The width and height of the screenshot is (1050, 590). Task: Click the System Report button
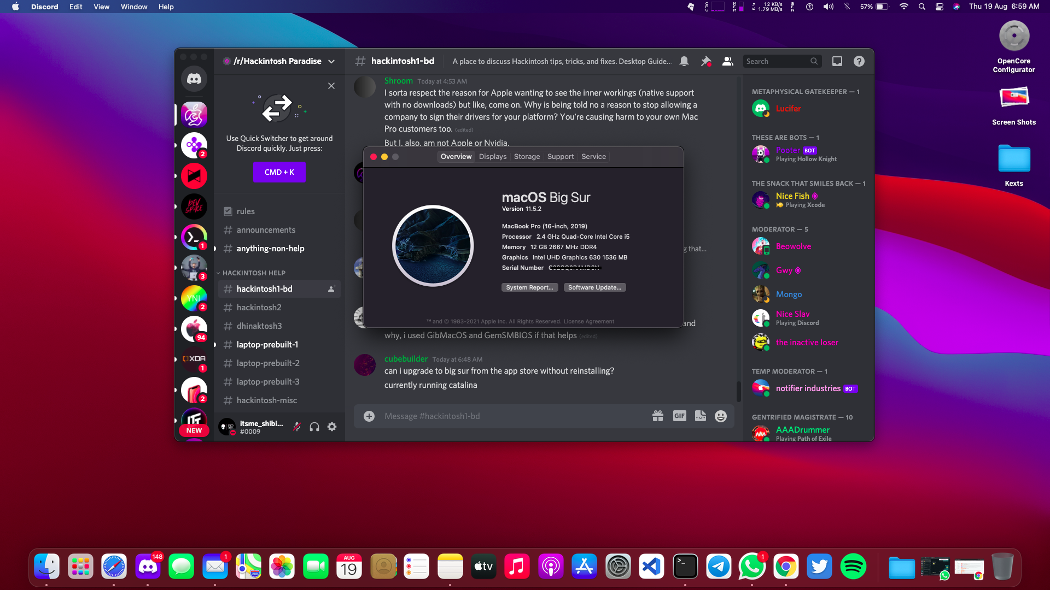(529, 287)
